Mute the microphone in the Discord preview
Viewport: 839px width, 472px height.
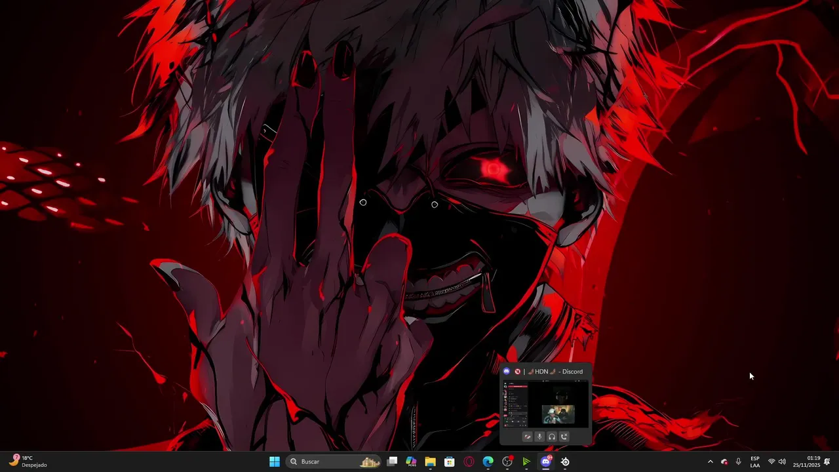(x=539, y=437)
